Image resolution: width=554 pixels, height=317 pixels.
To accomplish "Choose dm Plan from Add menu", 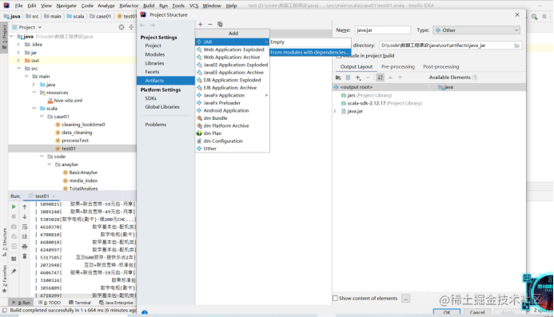I will pyautogui.click(x=233, y=133).
